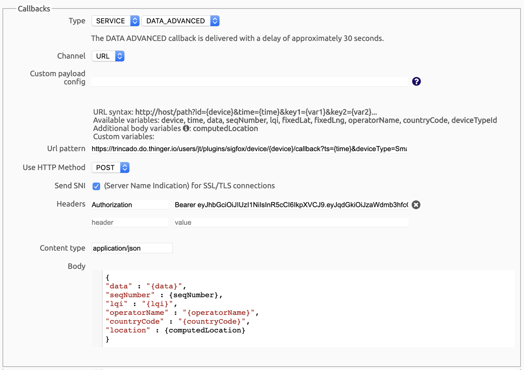
Task: Open the DATA_ADVANCED subtype dropdown
Action: point(181,21)
